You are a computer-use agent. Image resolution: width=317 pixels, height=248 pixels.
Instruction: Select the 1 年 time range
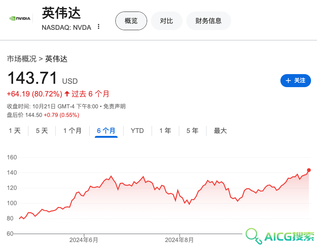(x=165, y=131)
